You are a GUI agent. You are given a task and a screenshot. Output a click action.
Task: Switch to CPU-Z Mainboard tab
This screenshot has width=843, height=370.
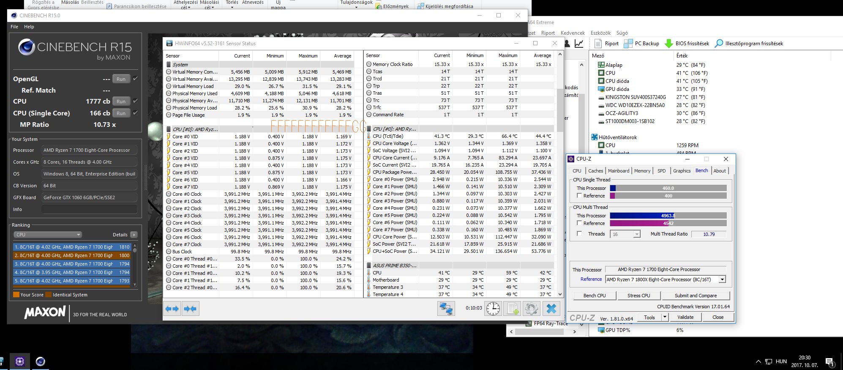(619, 171)
